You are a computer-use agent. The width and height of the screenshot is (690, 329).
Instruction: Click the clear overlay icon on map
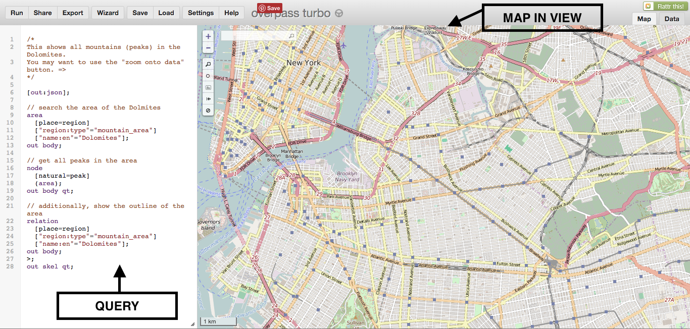pyautogui.click(x=208, y=110)
